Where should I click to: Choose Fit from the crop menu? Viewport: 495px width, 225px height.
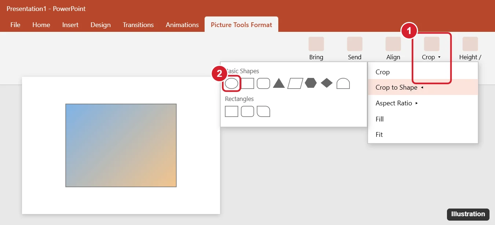pos(423,135)
